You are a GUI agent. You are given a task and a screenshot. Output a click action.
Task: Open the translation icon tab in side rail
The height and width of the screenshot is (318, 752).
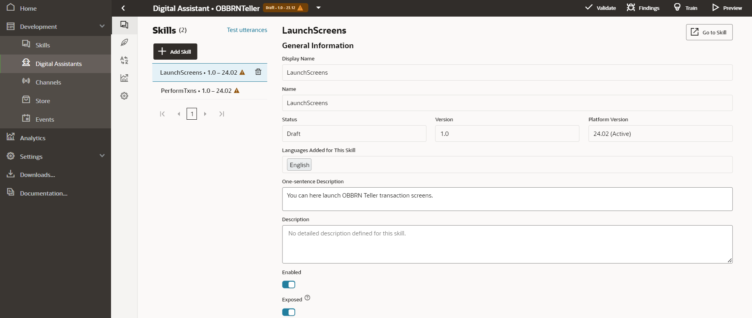(x=124, y=60)
